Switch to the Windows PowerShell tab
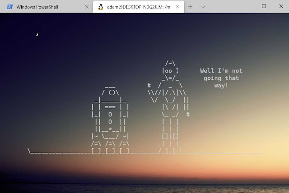 click(x=46, y=7)
